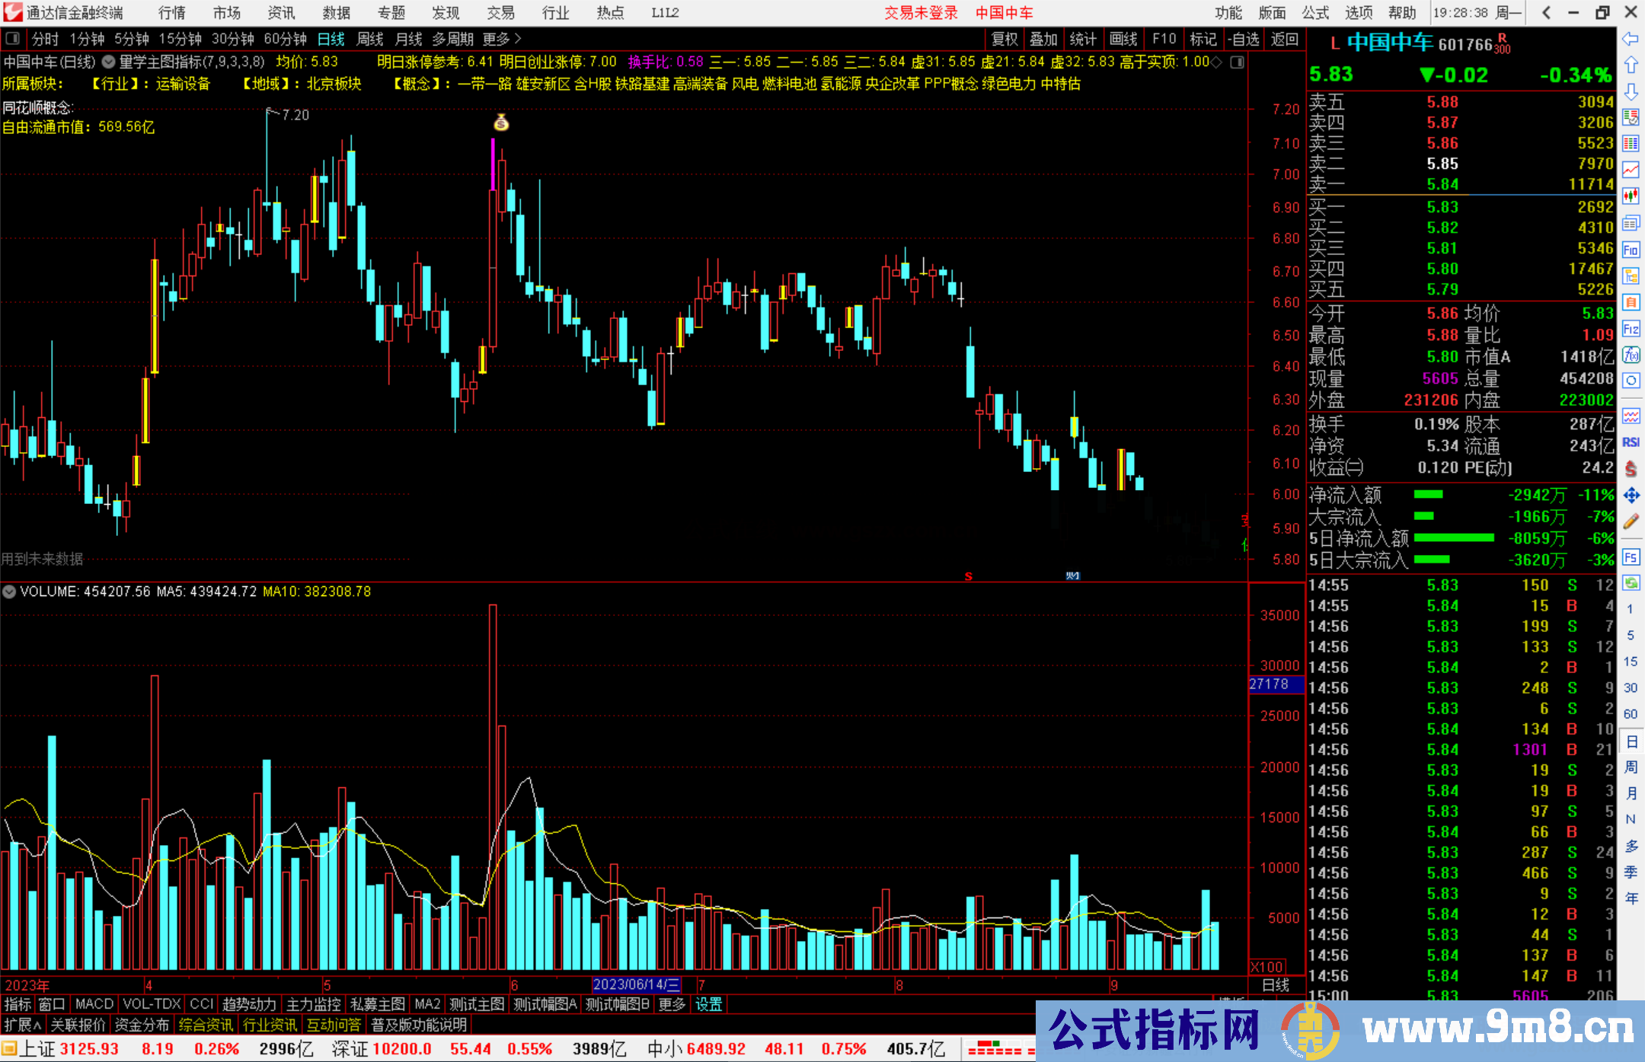The image size is (1645, 1062).
Task: Switch to 日 period in right sidebar
Action: (1631, 741)
